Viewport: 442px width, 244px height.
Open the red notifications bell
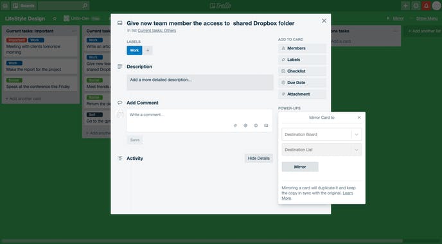[x=426, y=6]
